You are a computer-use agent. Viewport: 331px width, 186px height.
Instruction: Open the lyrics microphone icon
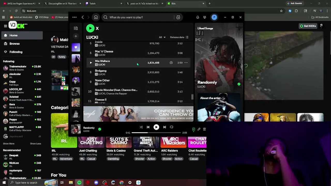(199, 129)
